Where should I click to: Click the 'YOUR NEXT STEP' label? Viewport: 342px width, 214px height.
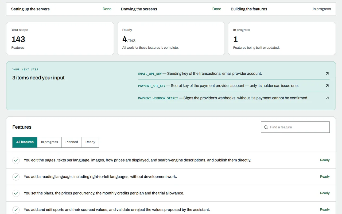(x=25, y=70)
